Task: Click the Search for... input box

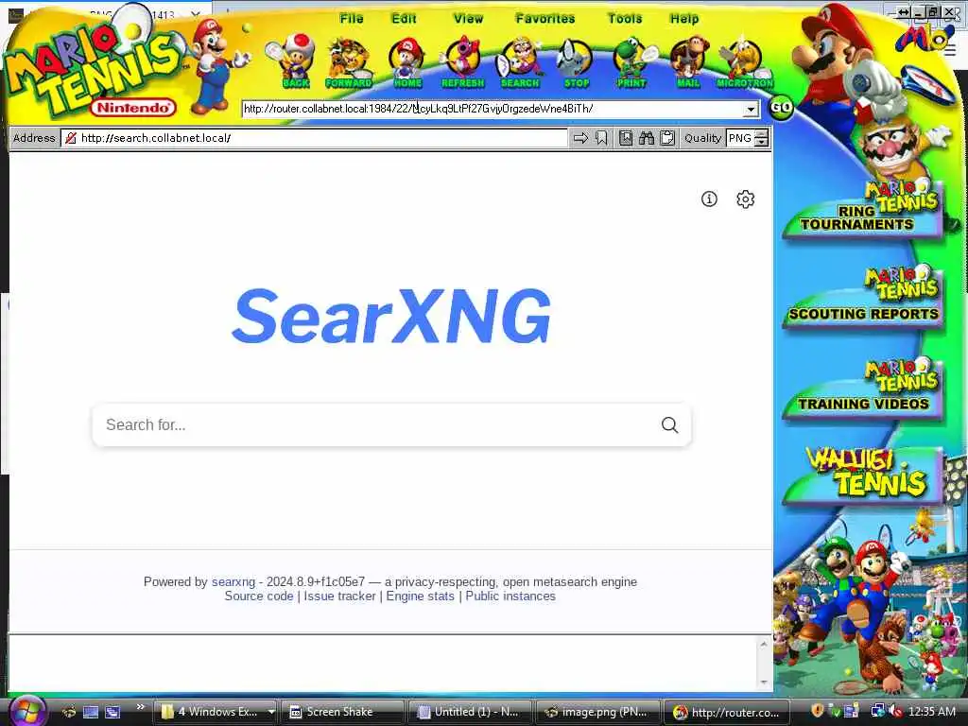Action: click(x=376, y=424)
